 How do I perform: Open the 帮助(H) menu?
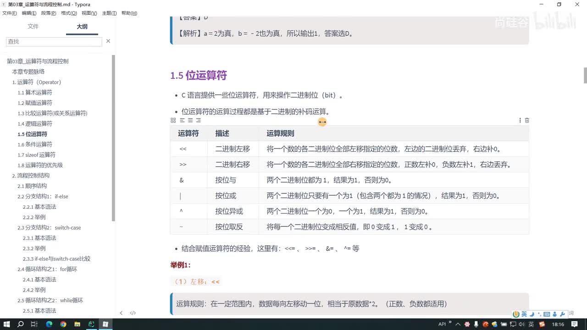(129, 13)
